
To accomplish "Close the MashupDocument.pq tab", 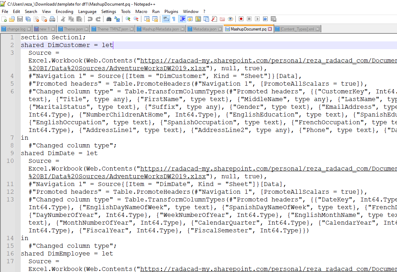I will pos(270,29).
